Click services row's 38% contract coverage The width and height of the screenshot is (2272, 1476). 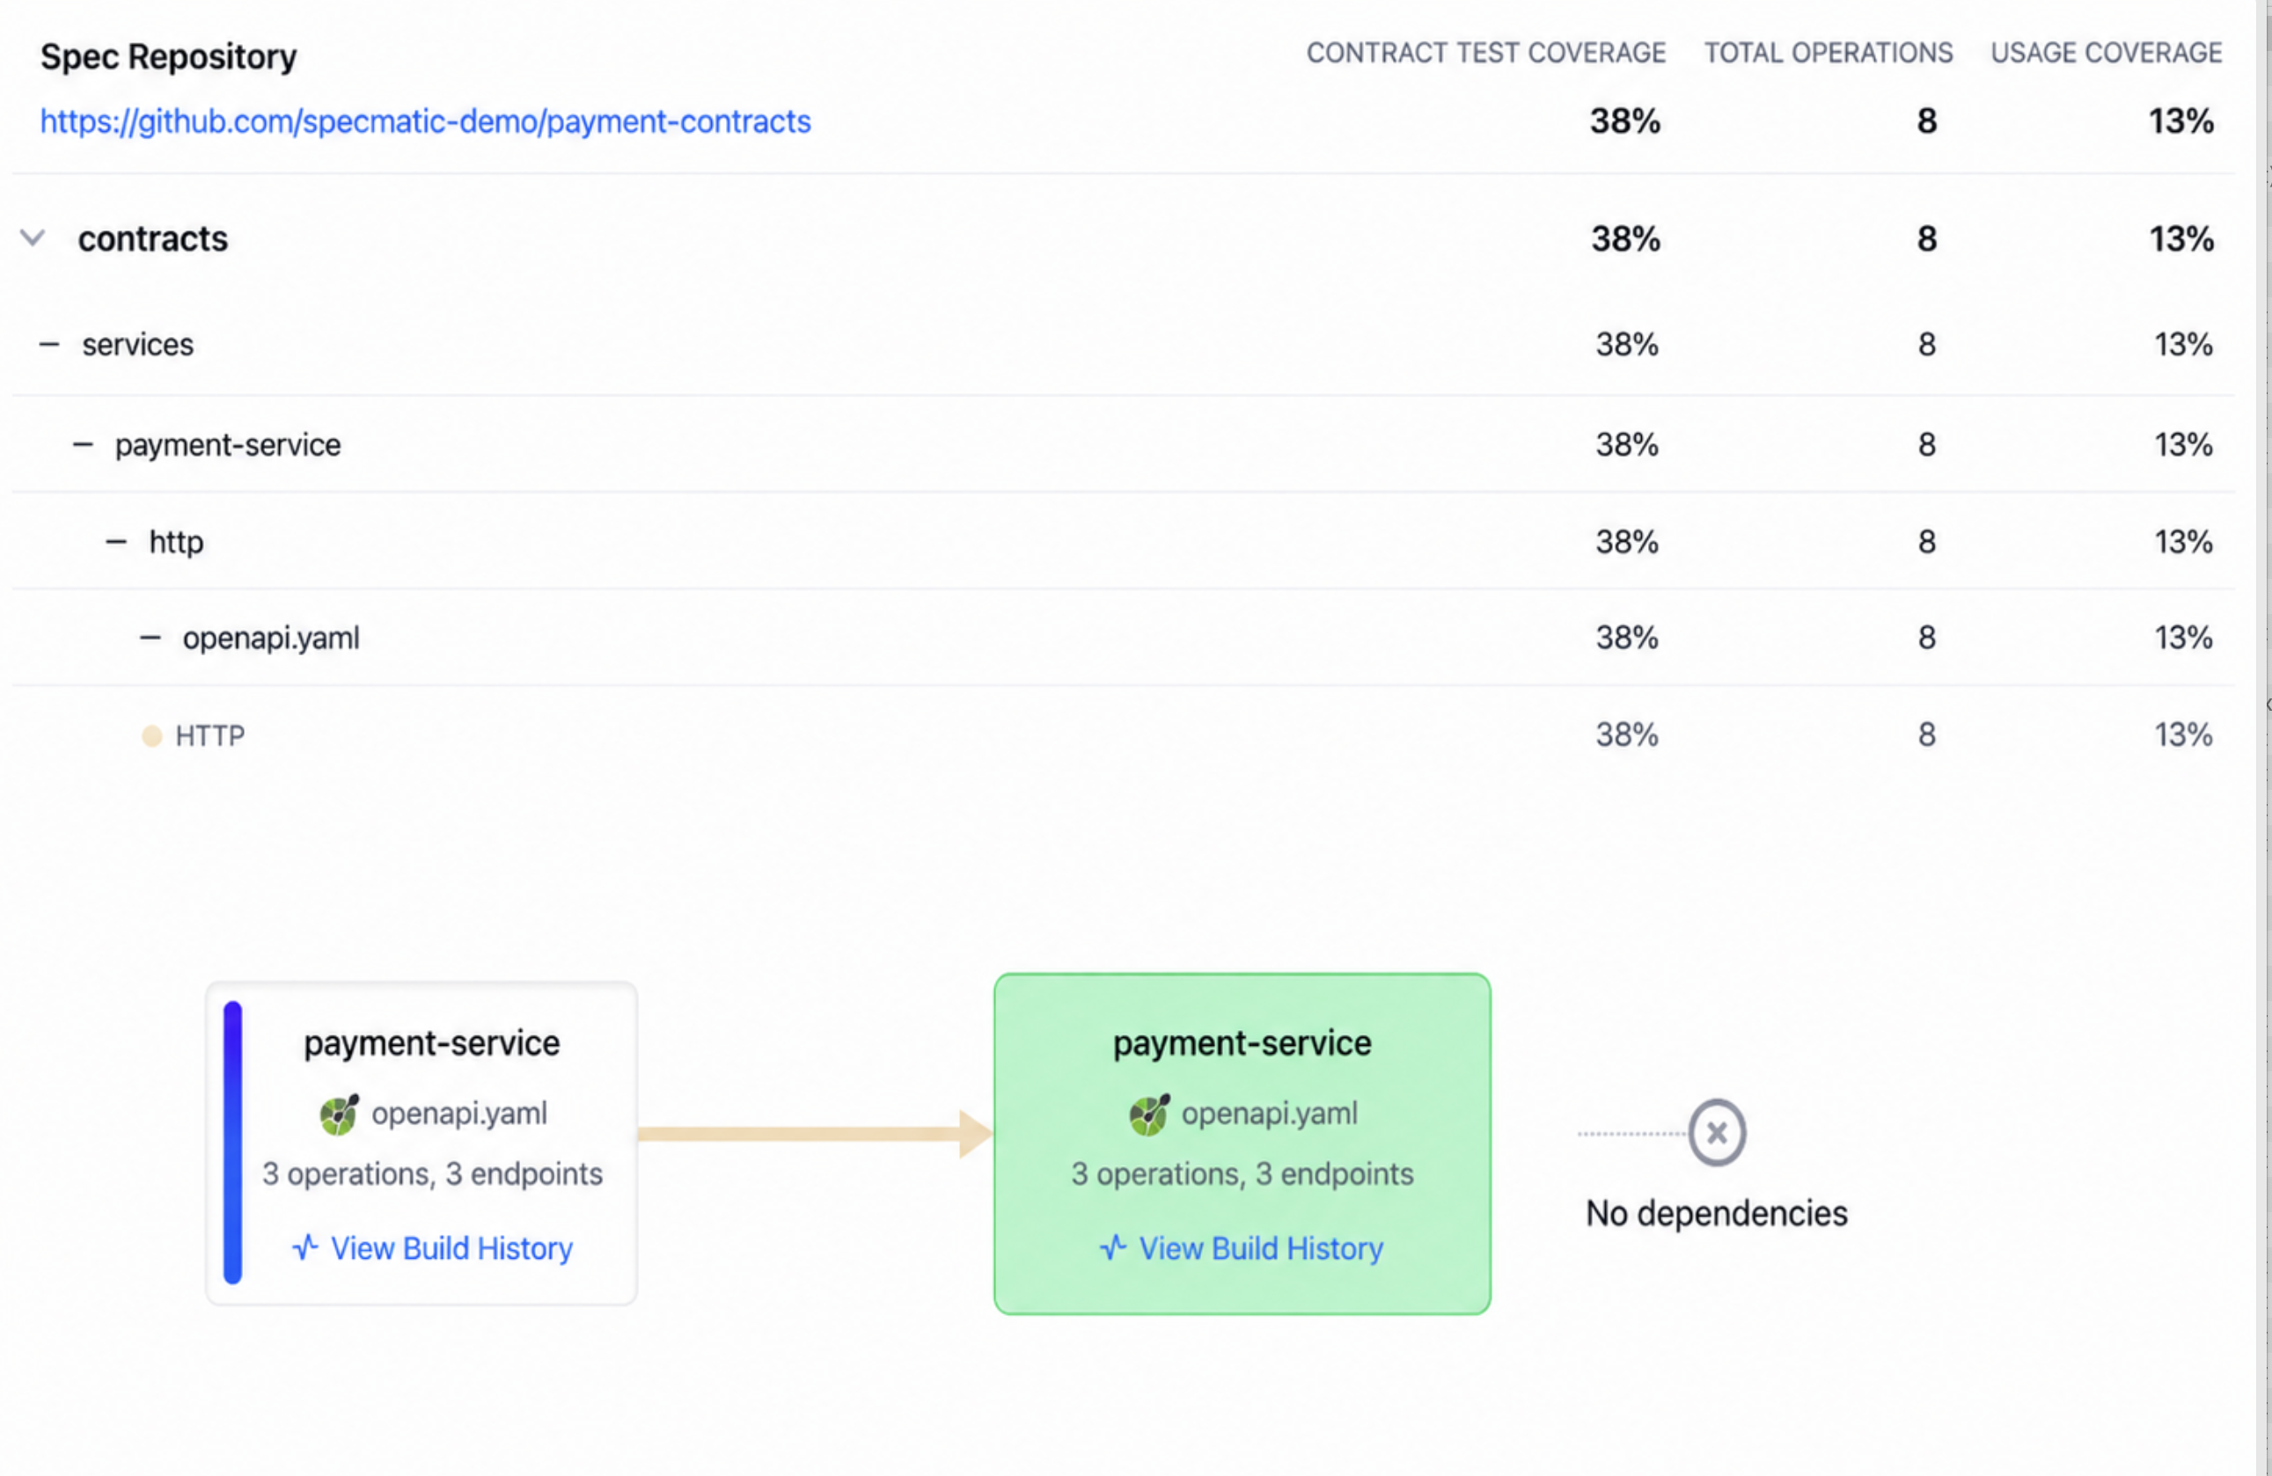pyautogui.click(x=1627, y=345)
